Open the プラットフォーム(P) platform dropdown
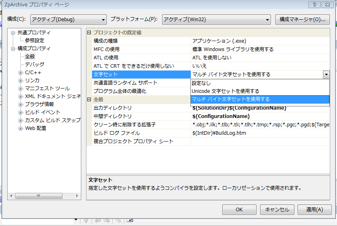 tap(216, 20)
